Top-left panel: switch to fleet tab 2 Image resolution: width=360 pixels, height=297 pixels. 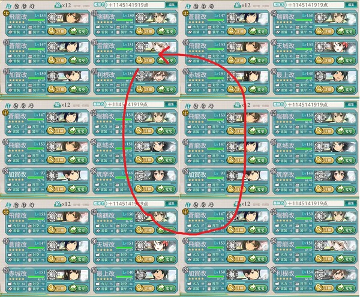tap(16, 6)
